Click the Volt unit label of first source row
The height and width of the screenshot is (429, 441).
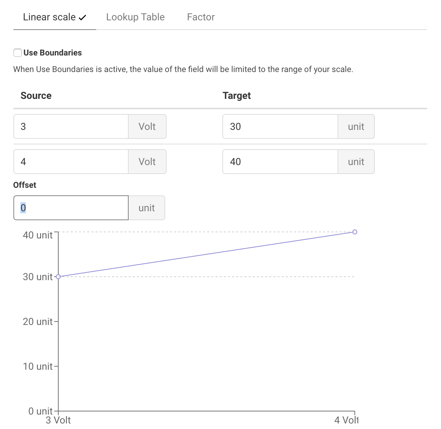(x=147, y=126)
